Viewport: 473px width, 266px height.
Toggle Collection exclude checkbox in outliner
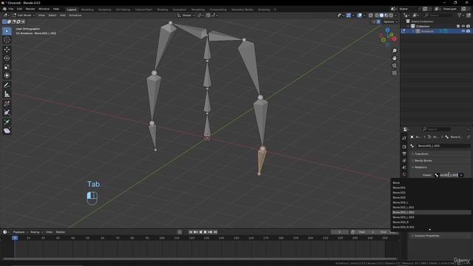(x=458, y=27)
